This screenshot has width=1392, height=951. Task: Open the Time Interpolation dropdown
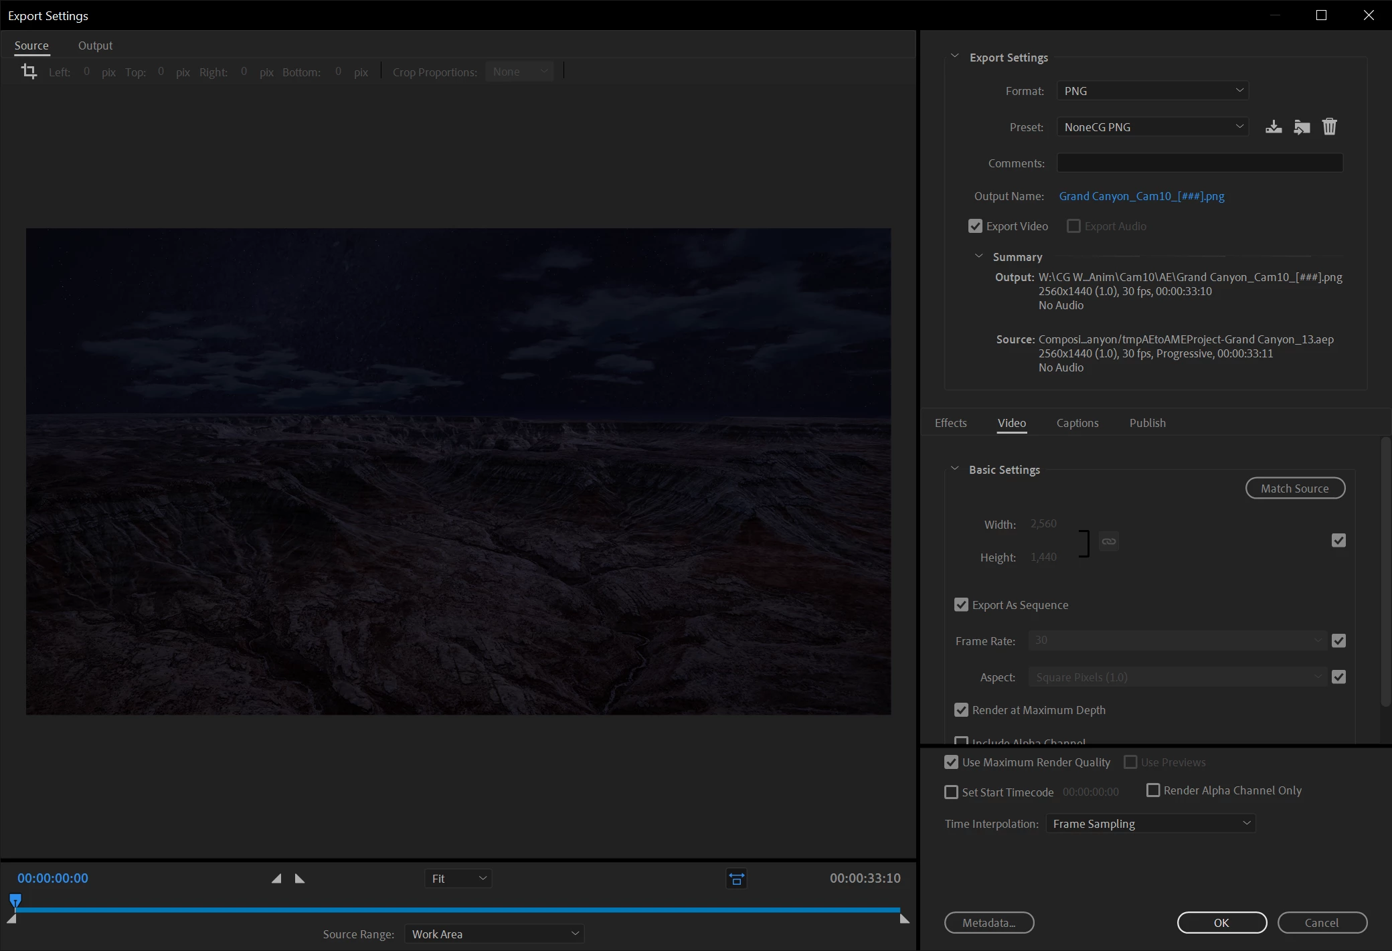[1150, 824]
